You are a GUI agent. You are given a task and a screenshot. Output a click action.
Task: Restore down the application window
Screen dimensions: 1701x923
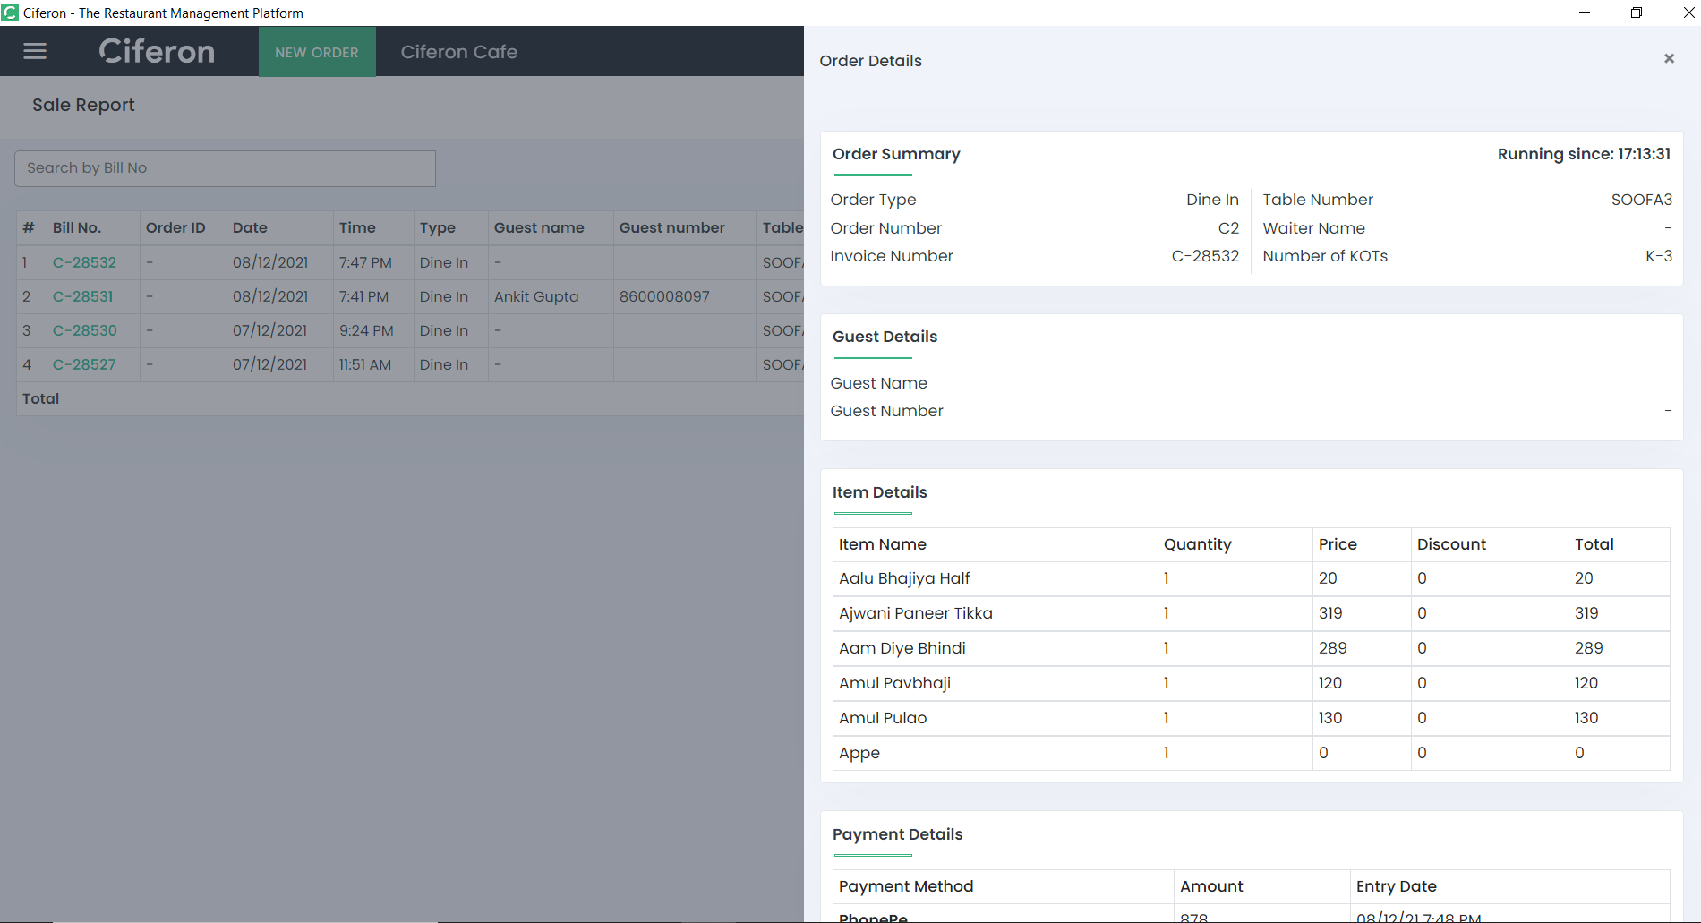coord(1636,13)
